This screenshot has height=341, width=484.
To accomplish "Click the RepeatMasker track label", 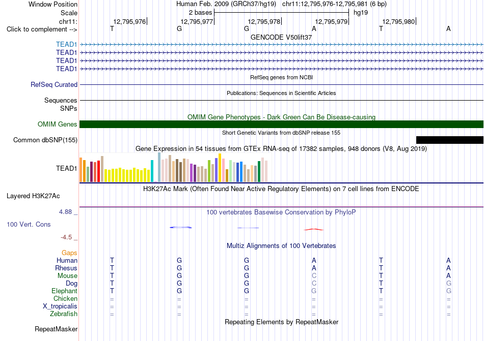I will [x=56, y=329].
